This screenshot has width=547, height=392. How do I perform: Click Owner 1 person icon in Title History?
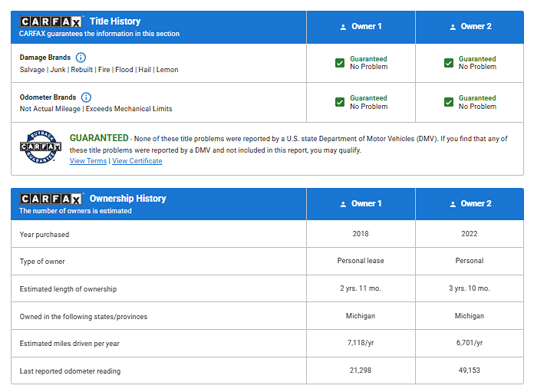343,27
